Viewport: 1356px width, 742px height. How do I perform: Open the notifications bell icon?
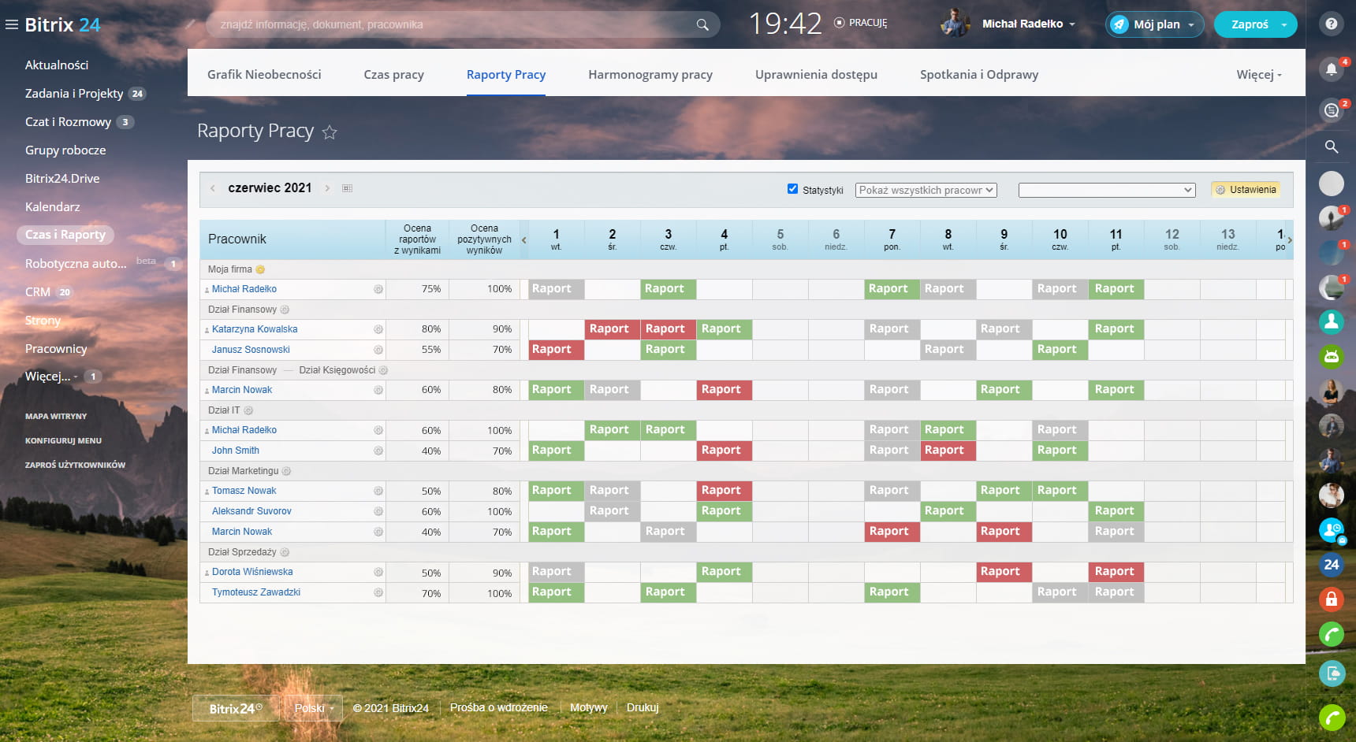(1331, 69)
